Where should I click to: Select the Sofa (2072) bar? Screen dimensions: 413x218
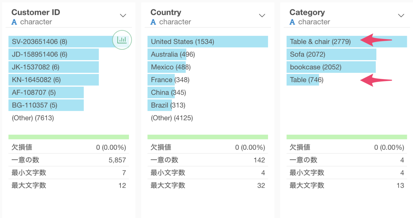(331, 54)
